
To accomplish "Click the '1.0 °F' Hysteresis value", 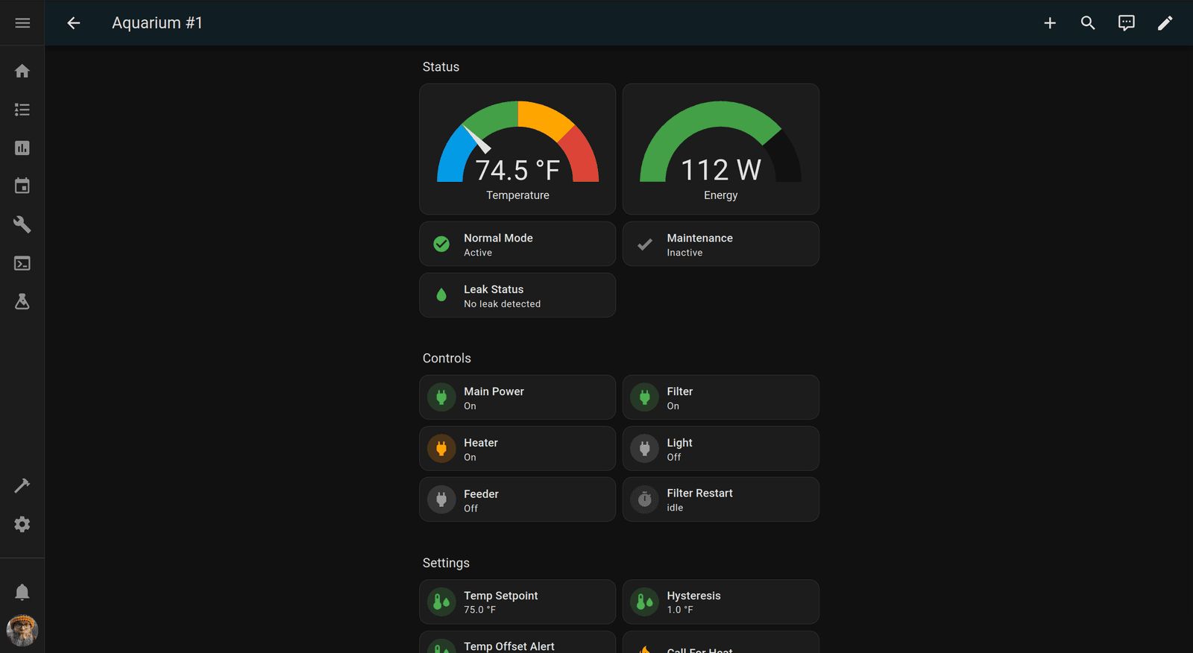I will pos(680,610).
